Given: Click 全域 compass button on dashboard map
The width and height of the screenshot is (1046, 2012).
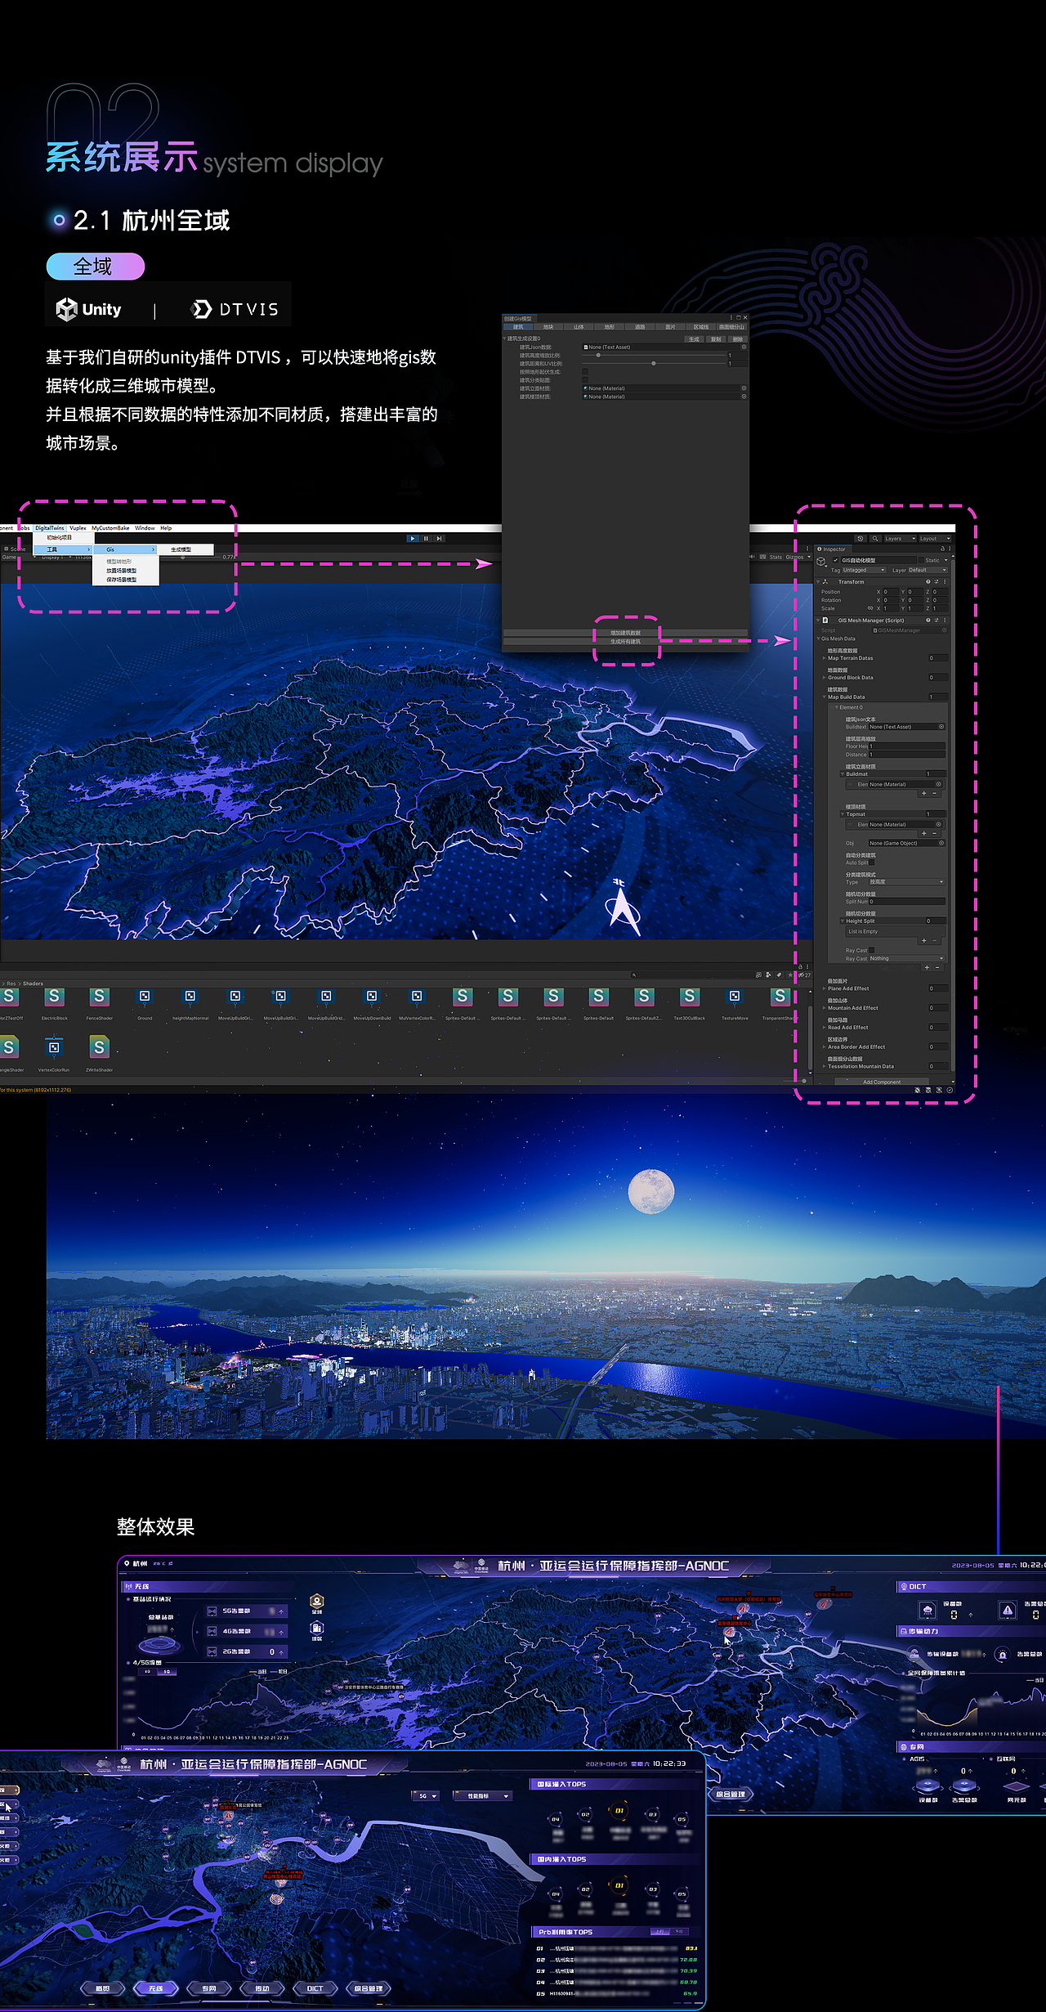Looking at the screenshot, I should click(x=317, y=1603).
